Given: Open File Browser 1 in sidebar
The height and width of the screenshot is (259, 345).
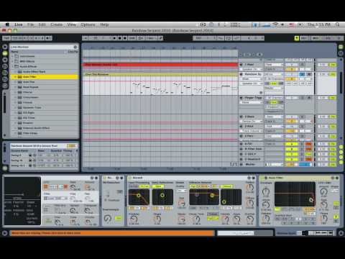Looking at the screenshot, I should coord(5,66).
